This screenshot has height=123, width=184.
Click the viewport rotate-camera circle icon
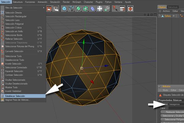click(x=151, y=15)
